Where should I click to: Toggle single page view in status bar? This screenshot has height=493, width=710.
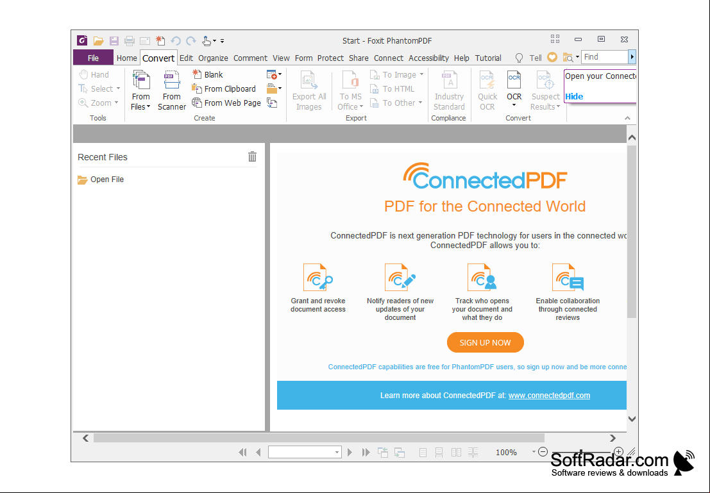[423, 452]
